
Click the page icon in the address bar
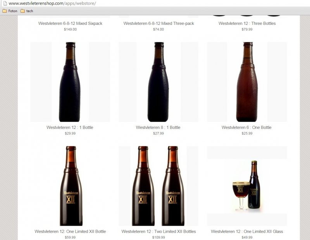(x=5, y=3)
